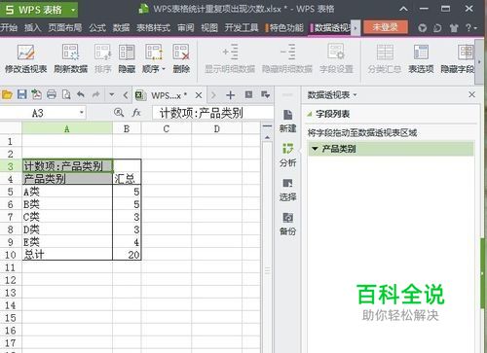Click 选择 select in side panel
The image size is (487, 353).
[x=287, y=190]
